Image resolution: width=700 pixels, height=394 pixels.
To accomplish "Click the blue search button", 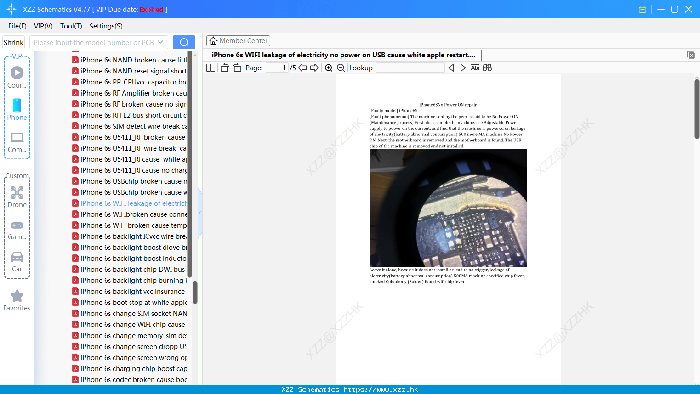I will coord(184,42).
